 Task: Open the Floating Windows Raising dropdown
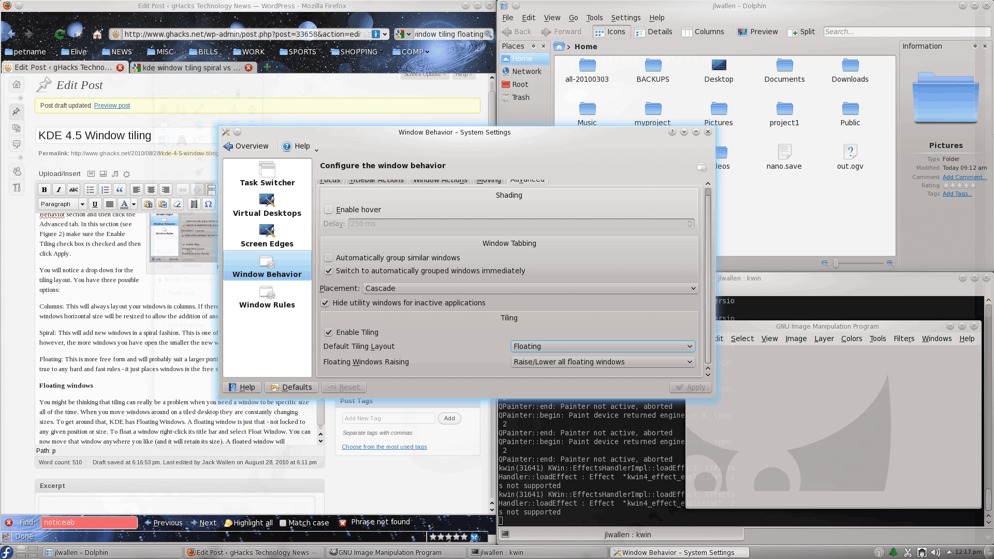click(x=603, y=362)
